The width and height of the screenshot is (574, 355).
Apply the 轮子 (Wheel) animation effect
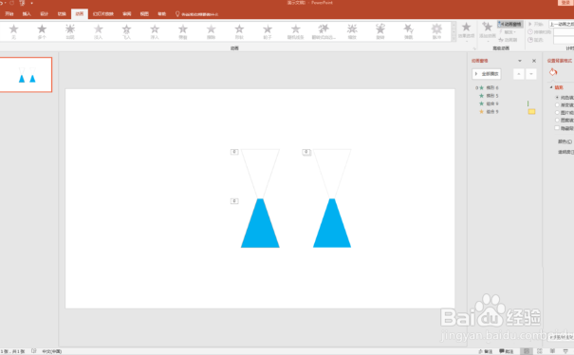click(268, 32)
